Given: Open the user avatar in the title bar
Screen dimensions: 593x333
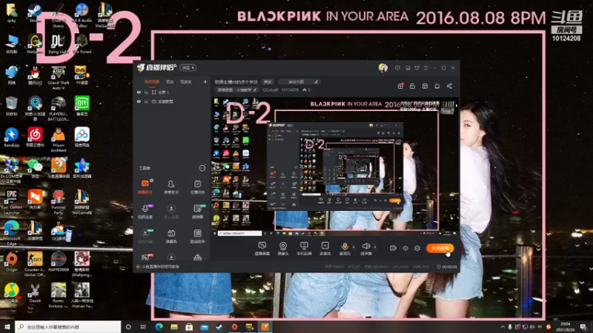Looking at the screenshot, I should tap(382, 67).
